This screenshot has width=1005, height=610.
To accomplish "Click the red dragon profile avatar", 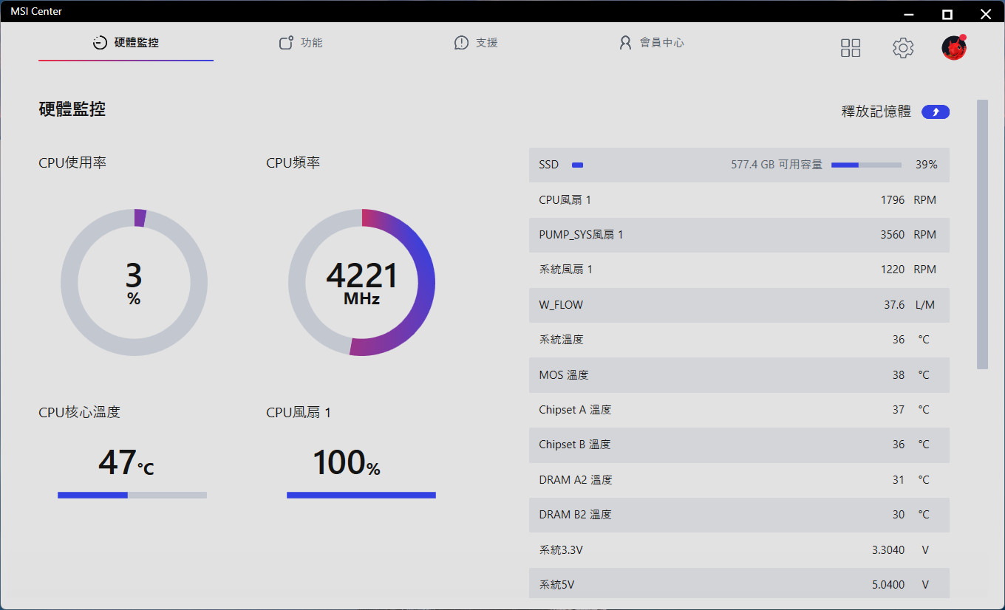I will (x=954, y=48).
